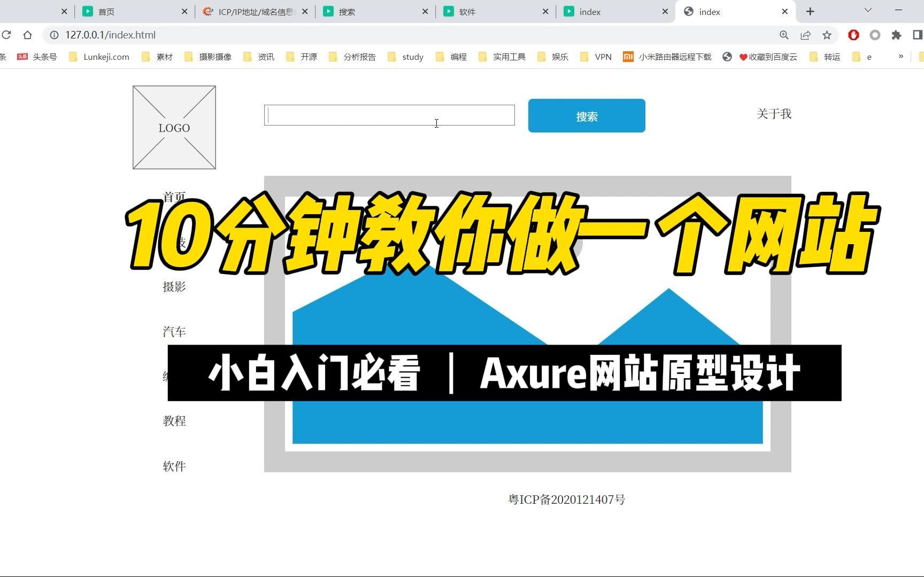The height and width of the screenshot is (577, 924).
Task: Click the page search input field
Action: 389,115
